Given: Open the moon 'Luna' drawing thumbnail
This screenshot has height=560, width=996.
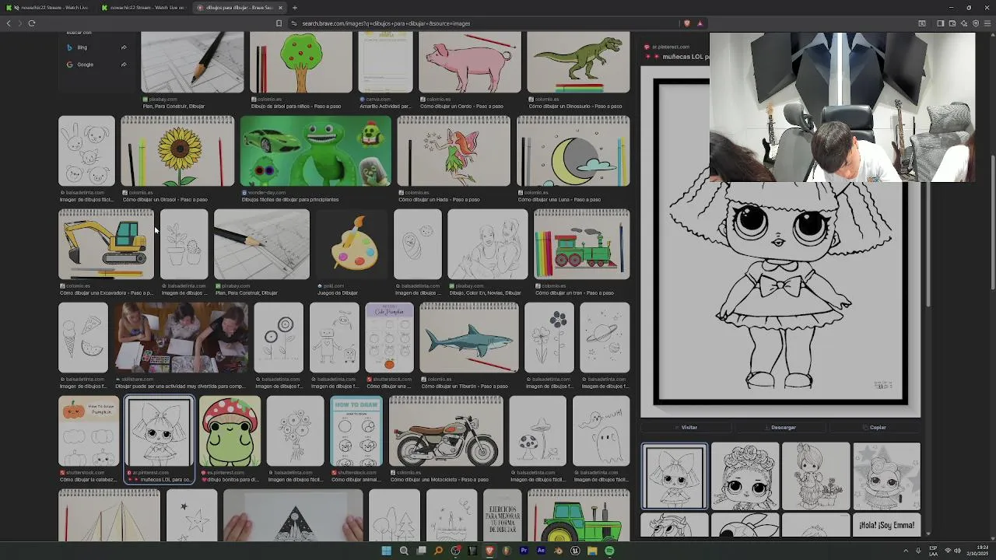Looking at the screenshot, I should point(573,151).
